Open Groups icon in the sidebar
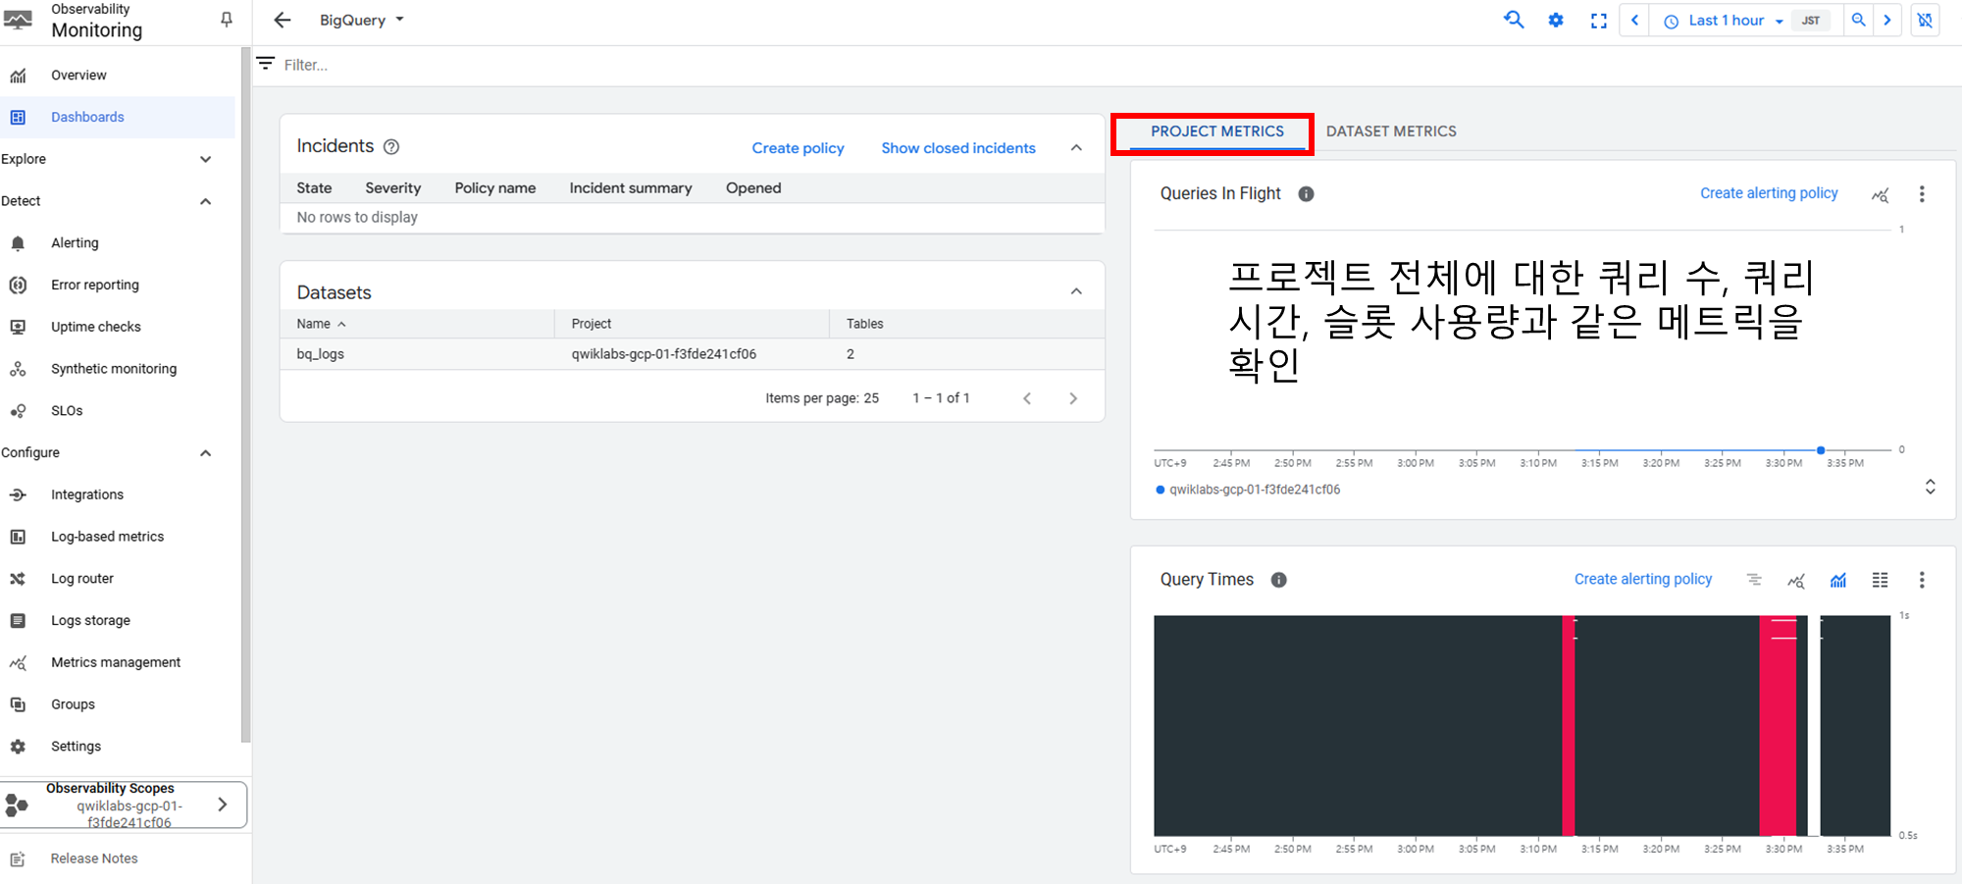 (18, 704)
